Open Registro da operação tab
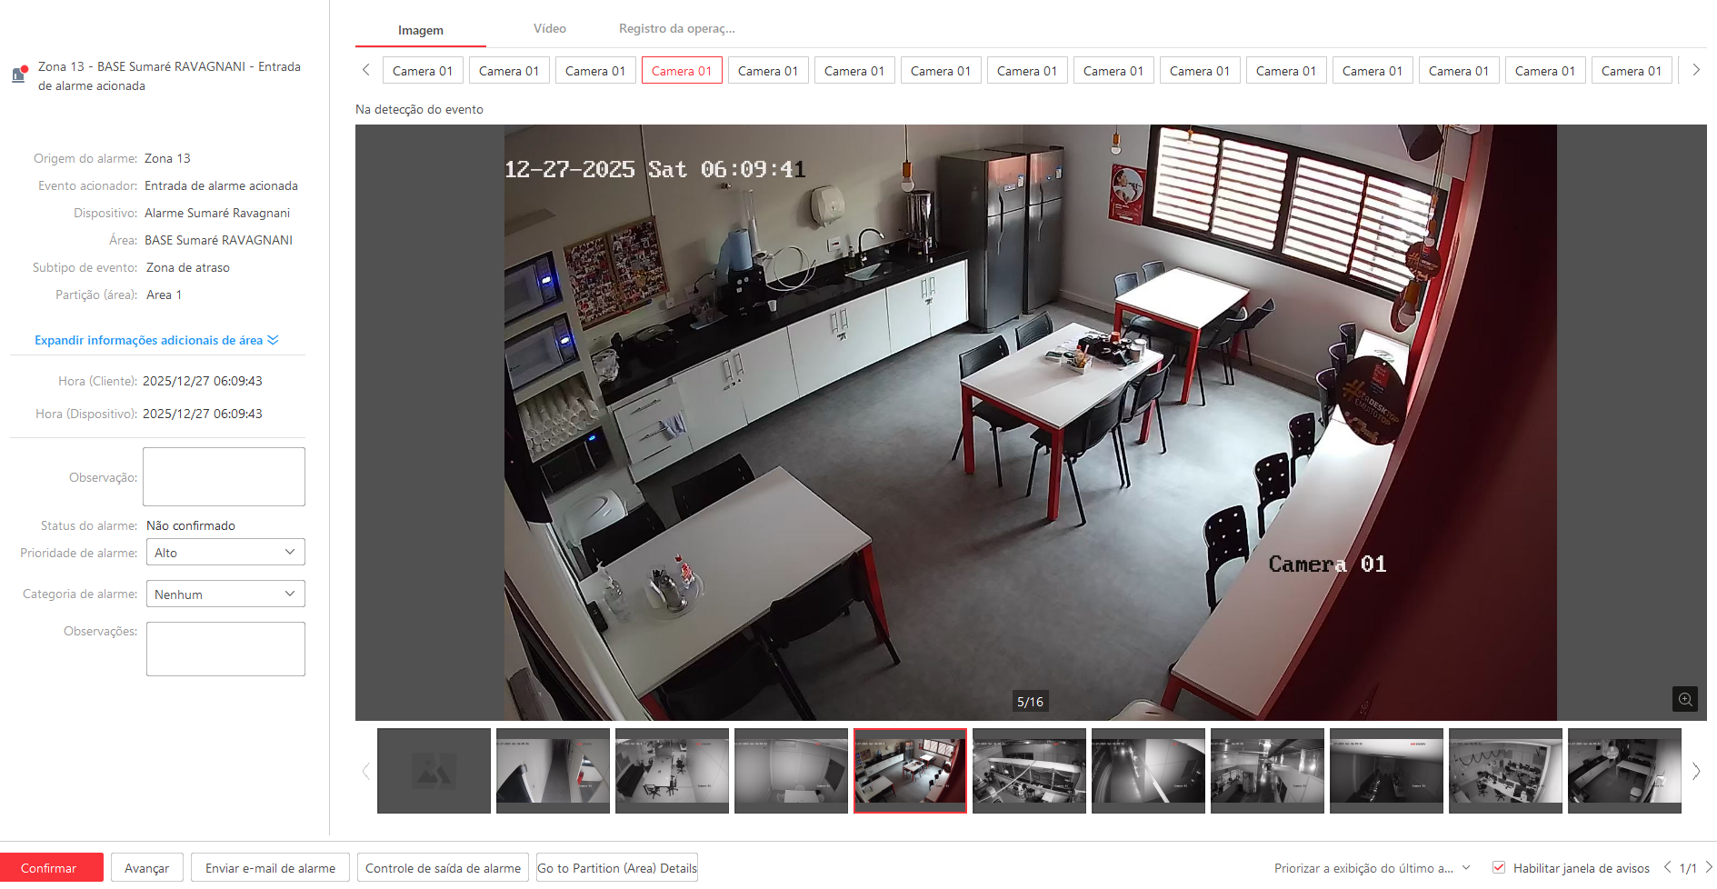The height and width of the screenshot is (889, 1717). pyautogui.click(x=676, y=29)
